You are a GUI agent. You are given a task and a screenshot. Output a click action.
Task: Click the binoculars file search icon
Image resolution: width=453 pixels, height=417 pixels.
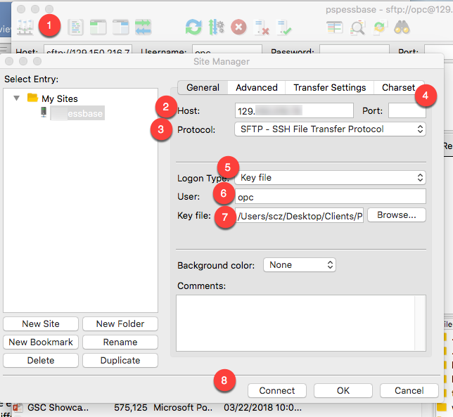pyautogui.click(x=402, y=27)
